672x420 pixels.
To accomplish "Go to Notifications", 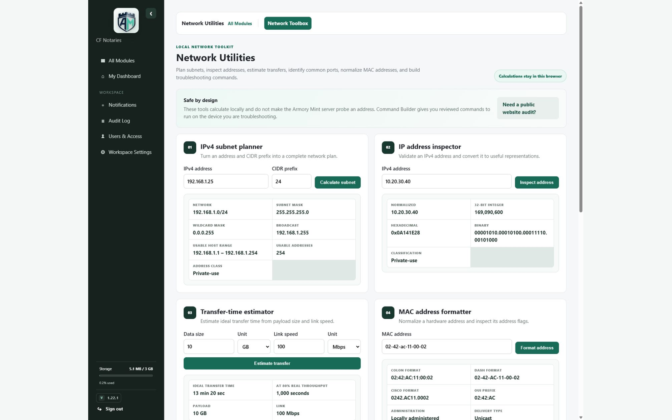I will tap(126, 105).
